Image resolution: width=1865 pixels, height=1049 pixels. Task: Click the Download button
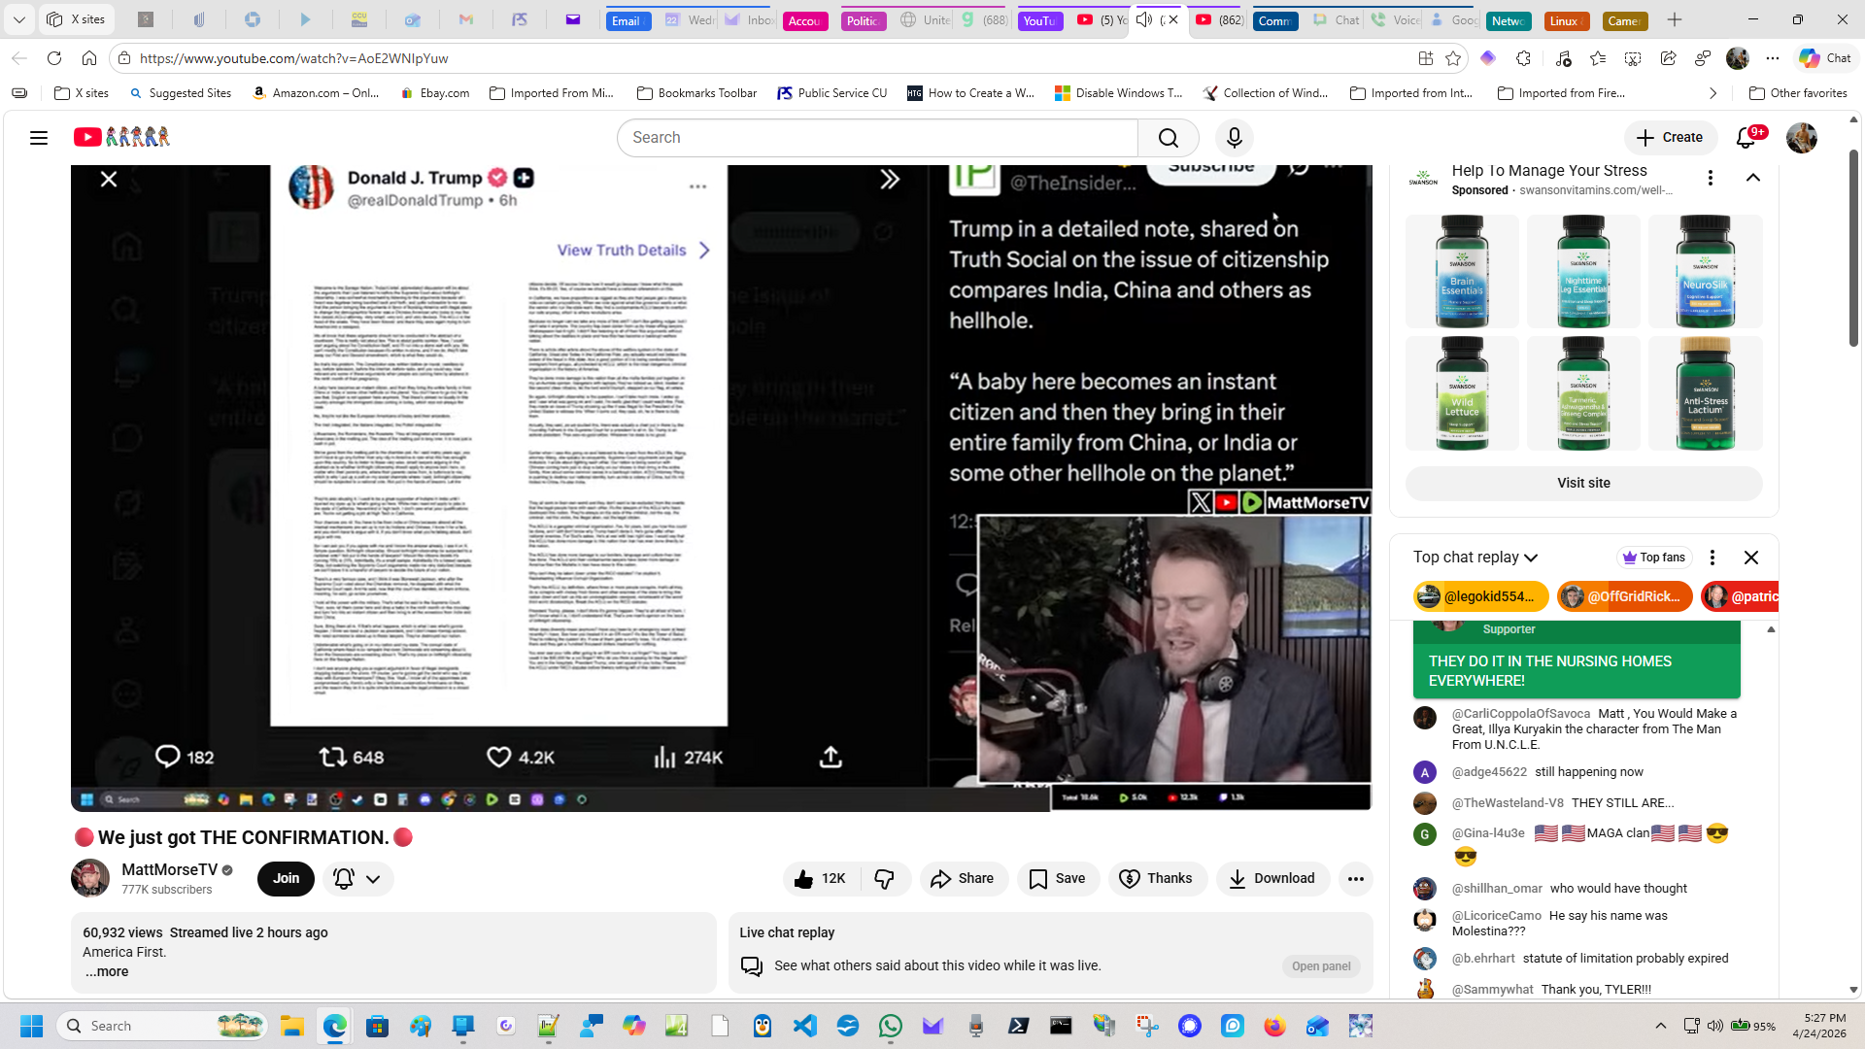click(1272, 879)
